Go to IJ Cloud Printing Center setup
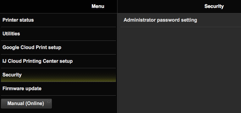Viewport: 241px width, 113px height. coord(58,61)
